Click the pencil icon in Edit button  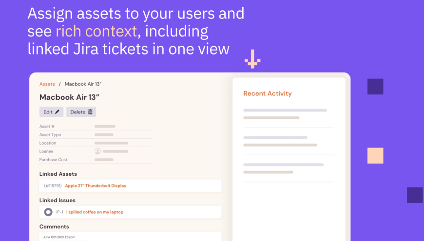click(58, 112)
